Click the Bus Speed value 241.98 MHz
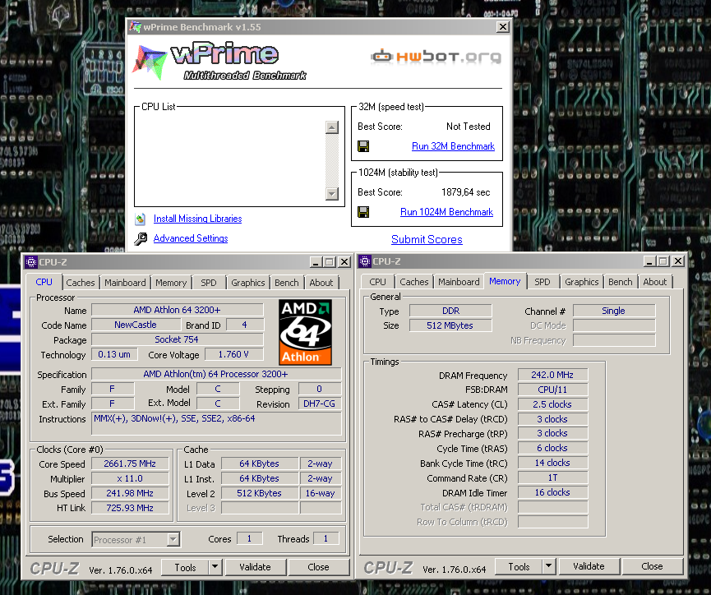This screenshot has height=595, width=711. (130, 493)
